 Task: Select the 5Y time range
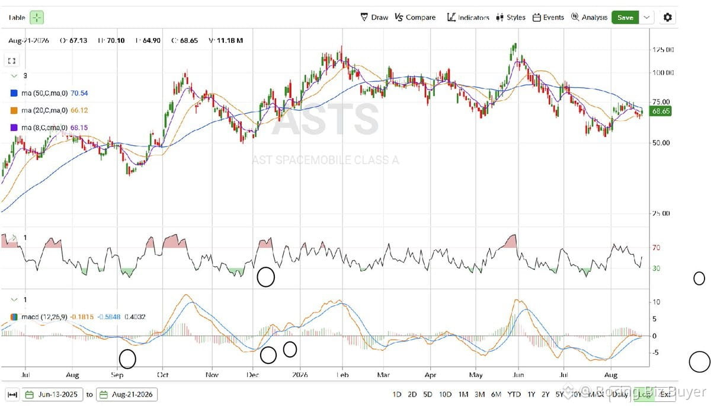click(x=561, y=394)
